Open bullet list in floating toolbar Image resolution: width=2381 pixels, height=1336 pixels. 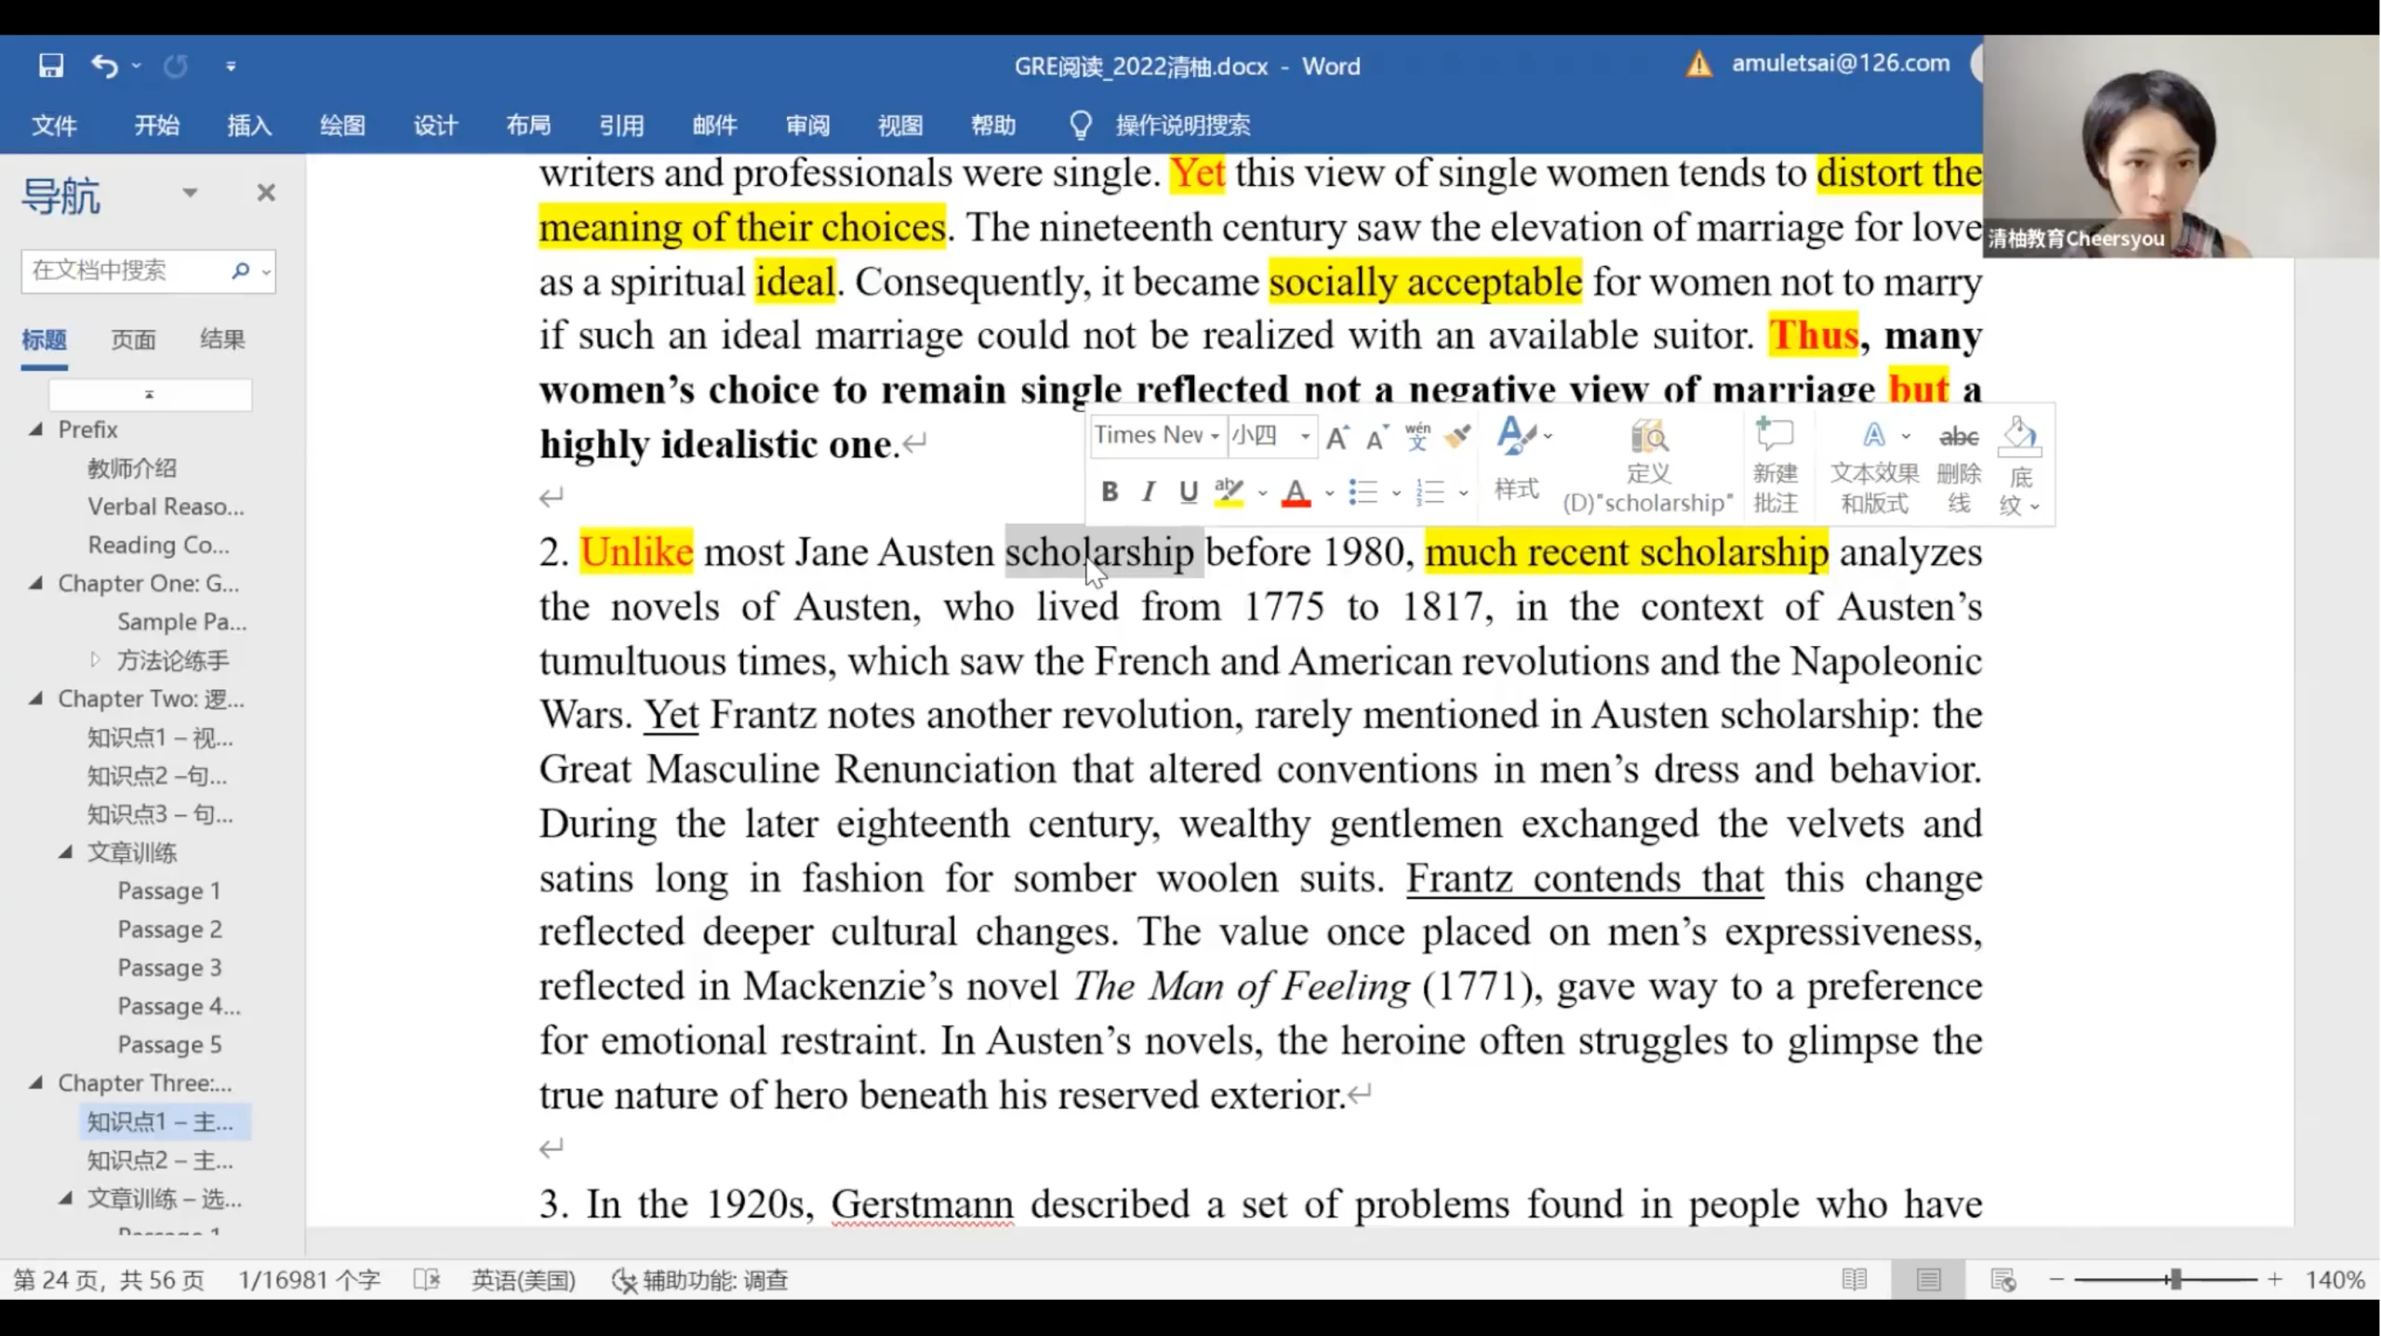tap(1363, 492)
